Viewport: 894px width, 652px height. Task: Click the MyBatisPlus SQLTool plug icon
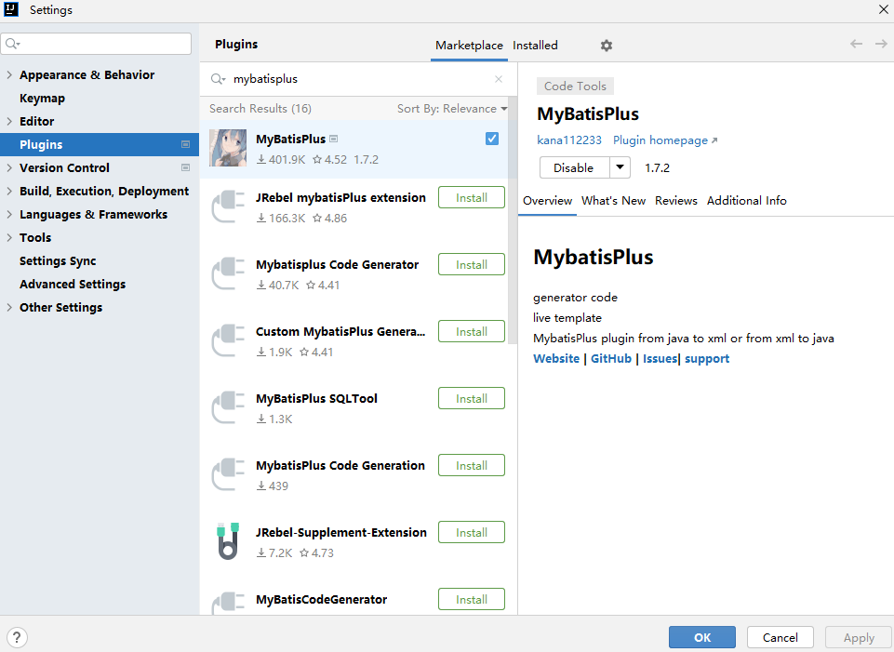(x=228, y=407)
